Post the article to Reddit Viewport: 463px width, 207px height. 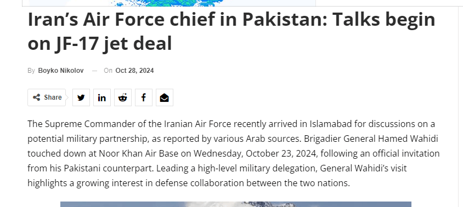[123, 97]
